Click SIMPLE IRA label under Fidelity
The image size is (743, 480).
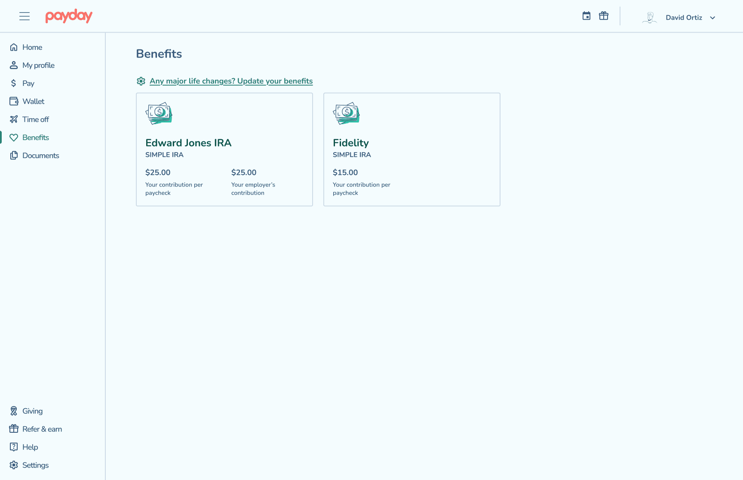(352, 155)
